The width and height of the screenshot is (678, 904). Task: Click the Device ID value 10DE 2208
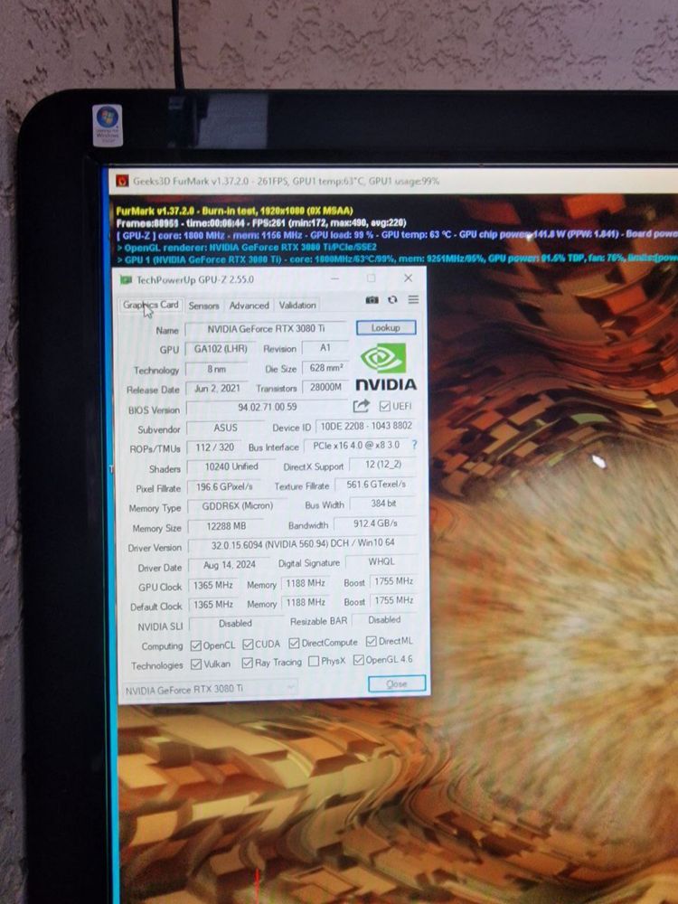[366, 426]
